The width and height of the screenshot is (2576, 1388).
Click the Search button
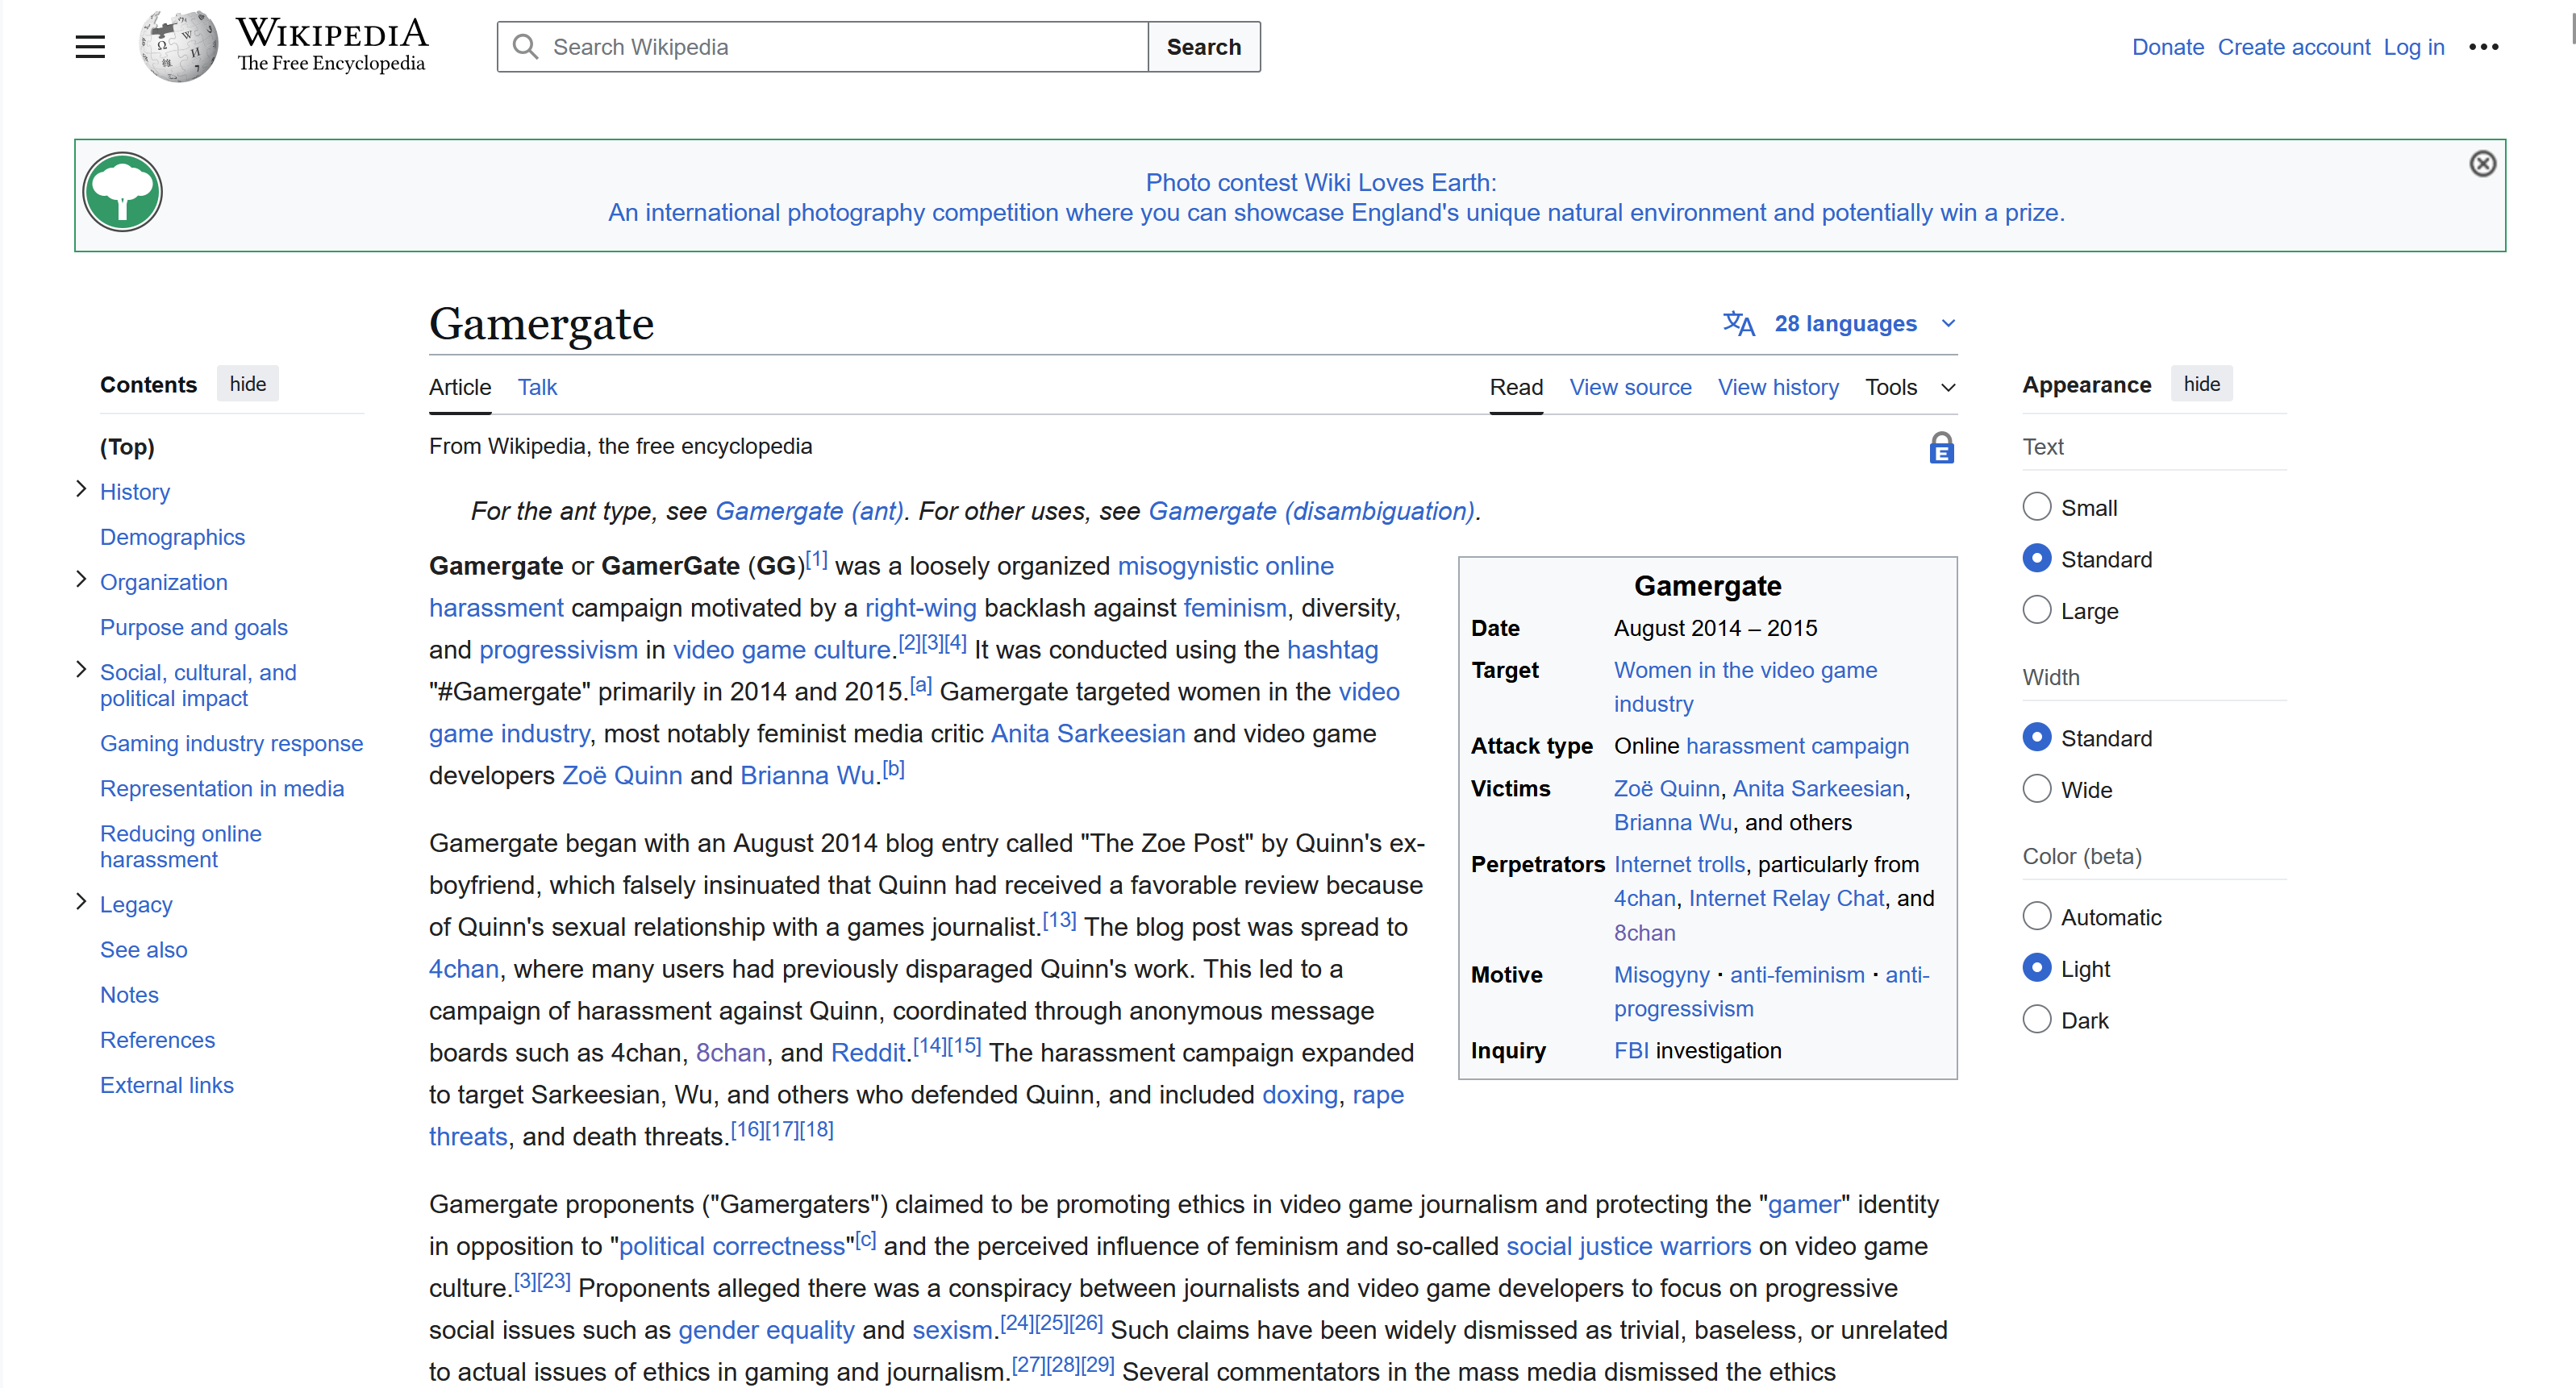(x=1204, y=47)
